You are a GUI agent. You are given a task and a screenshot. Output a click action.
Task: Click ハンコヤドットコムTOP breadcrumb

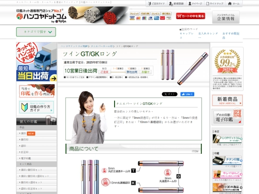coord(74,46)
